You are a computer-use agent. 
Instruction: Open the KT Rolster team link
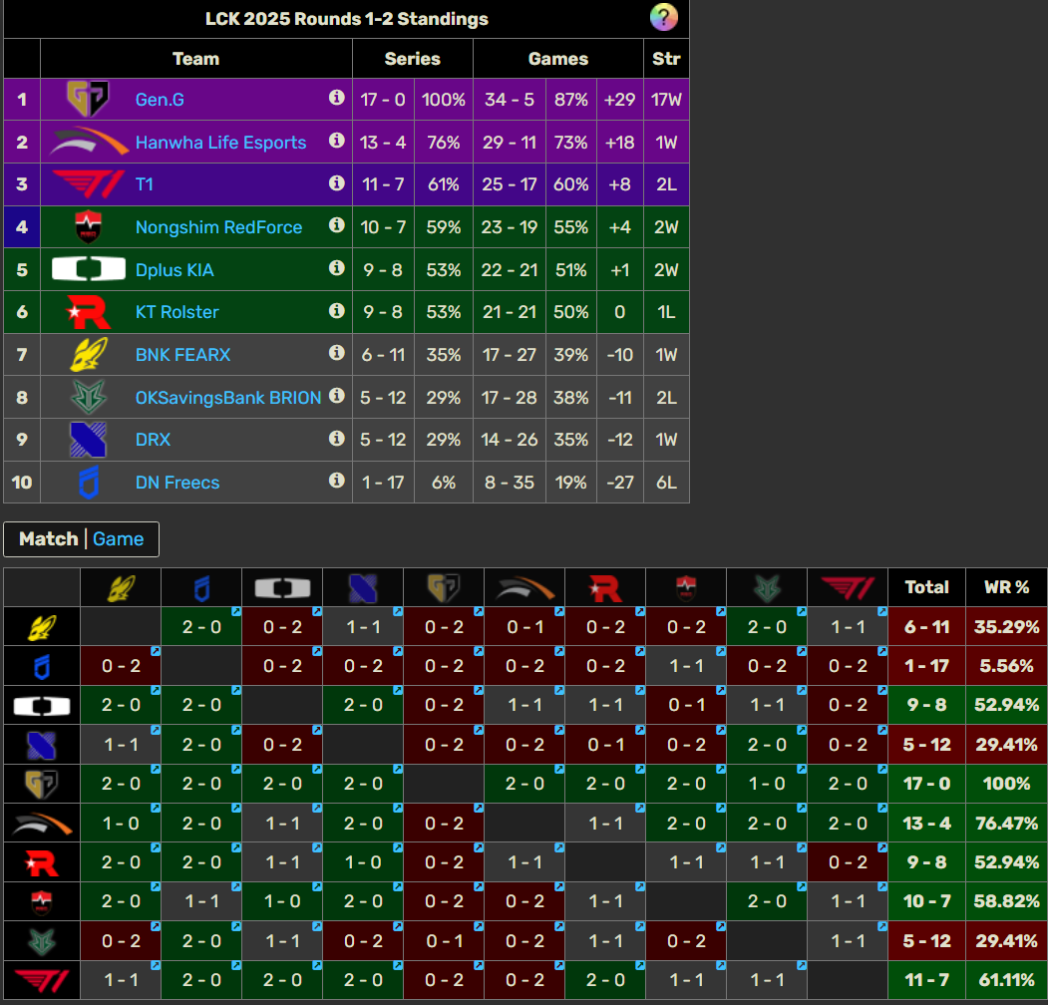point(177,312)
